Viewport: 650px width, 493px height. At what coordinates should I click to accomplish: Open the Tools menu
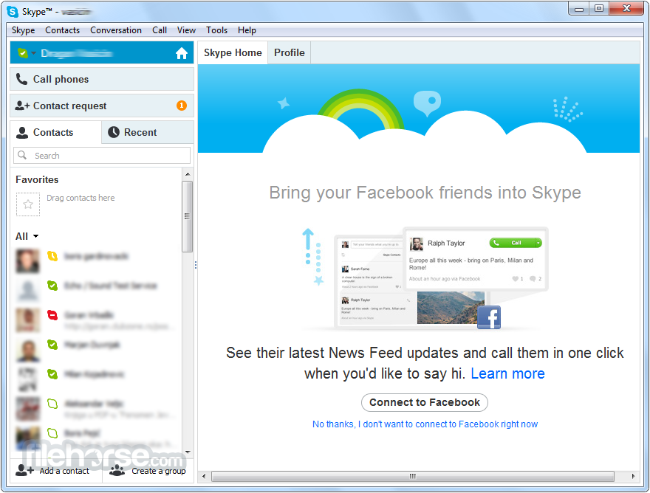tap(216, 30)
